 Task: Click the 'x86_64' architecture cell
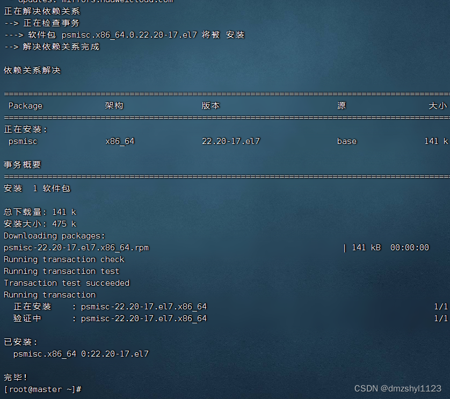click(x=120, y=142)
